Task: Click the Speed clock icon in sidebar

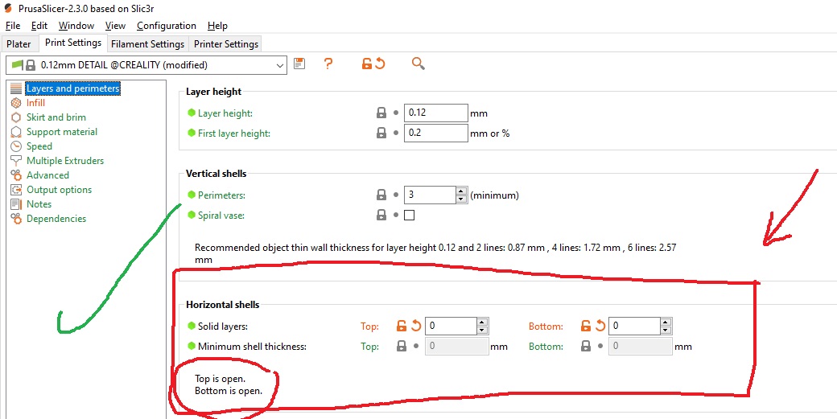Action: click(17, 146)
